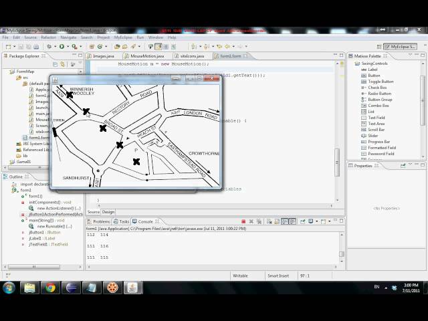Open dropdown arrow beside Debug icon

55,47
